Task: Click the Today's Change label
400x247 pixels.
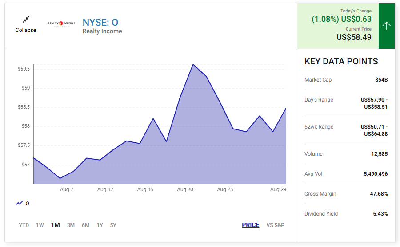Action: [x=356, y=11]
